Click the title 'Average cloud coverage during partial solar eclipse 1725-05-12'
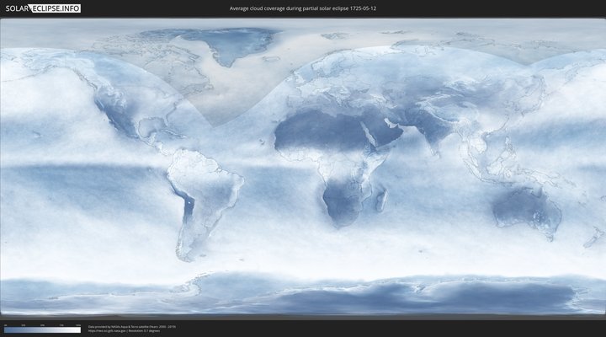Screen dimensions: 606x337 pyautogui.click(x=303, y=8)
